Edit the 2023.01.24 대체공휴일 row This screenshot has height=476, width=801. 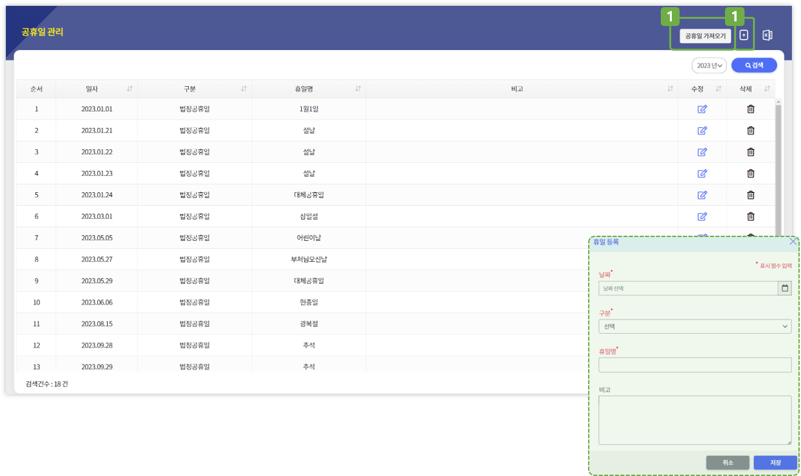tap(702, 195)
